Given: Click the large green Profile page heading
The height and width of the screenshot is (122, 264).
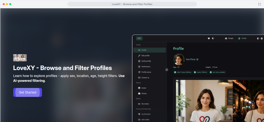Looking at the screenshot, I should coord(178,48).
